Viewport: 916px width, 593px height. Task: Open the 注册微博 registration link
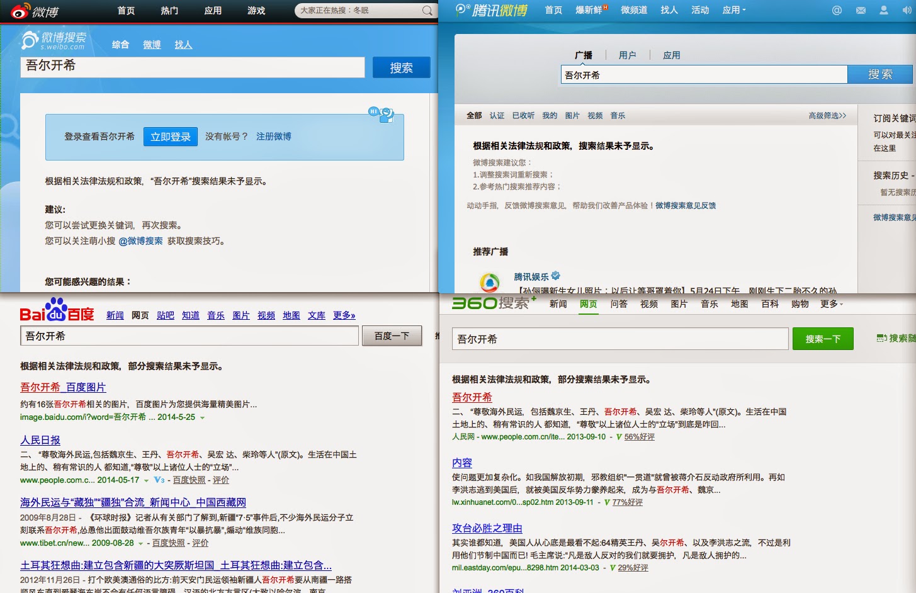[274, 137]
